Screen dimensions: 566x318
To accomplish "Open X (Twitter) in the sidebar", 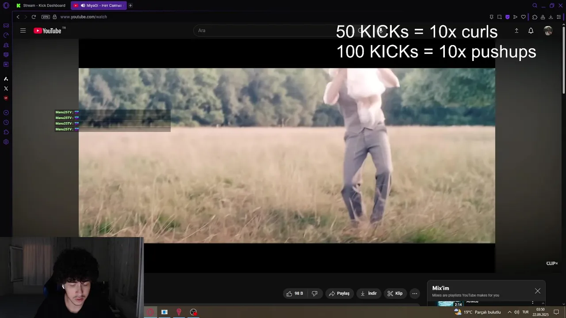I will (6, 89).
